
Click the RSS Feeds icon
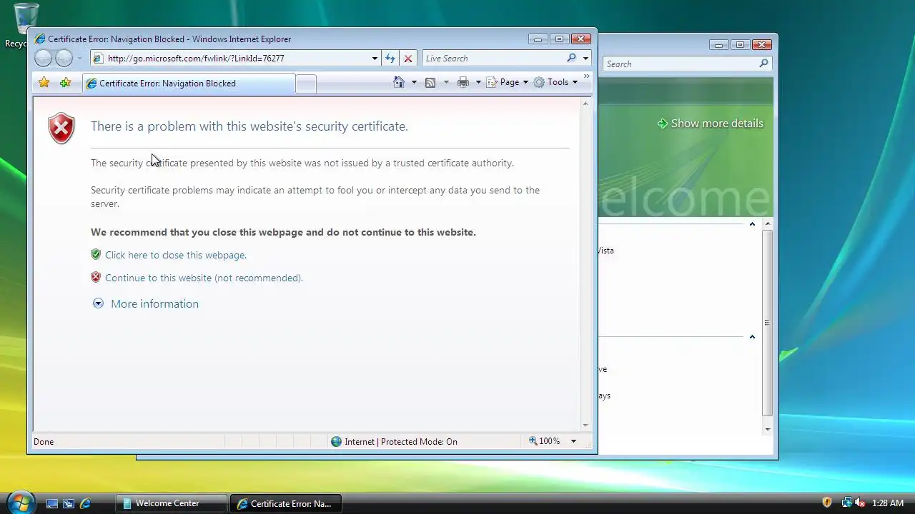pyautogui.click(x=430, y=83)
